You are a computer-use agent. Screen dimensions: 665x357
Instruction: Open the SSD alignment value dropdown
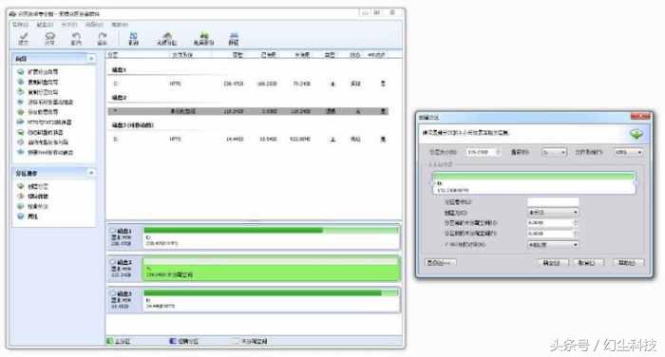(x=553, y=245)
